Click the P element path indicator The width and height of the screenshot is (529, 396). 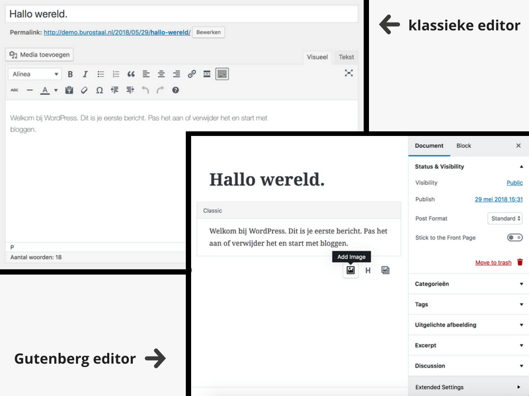12,247
